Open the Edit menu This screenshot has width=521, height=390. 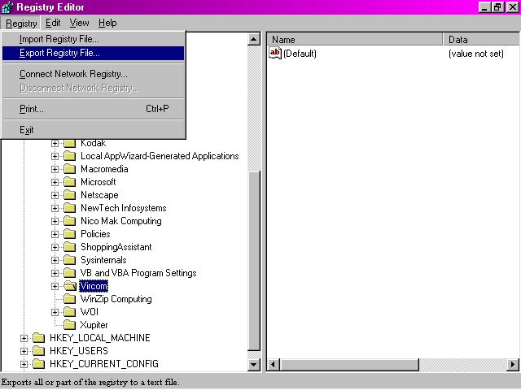(53, 23)
